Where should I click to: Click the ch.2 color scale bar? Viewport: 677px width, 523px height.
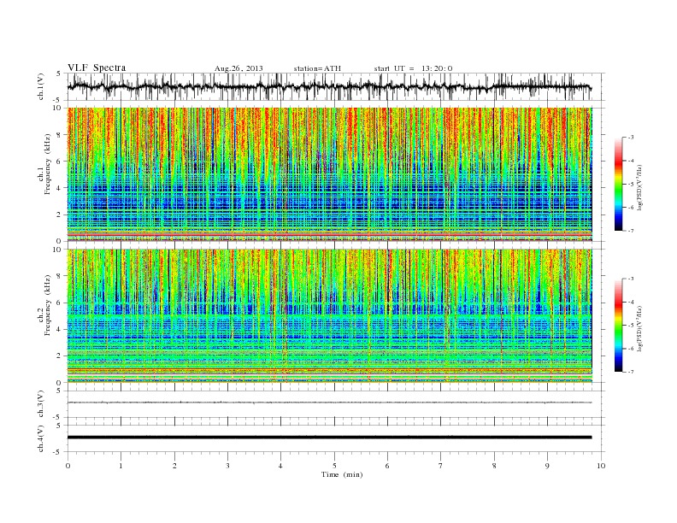click(619, 326)
